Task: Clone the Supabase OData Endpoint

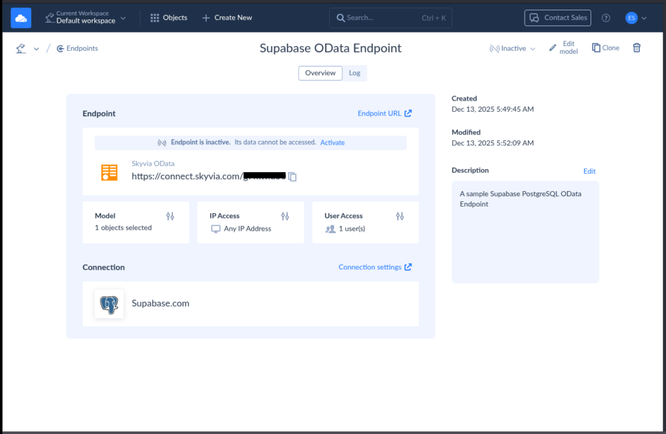Action: point(605,47)
